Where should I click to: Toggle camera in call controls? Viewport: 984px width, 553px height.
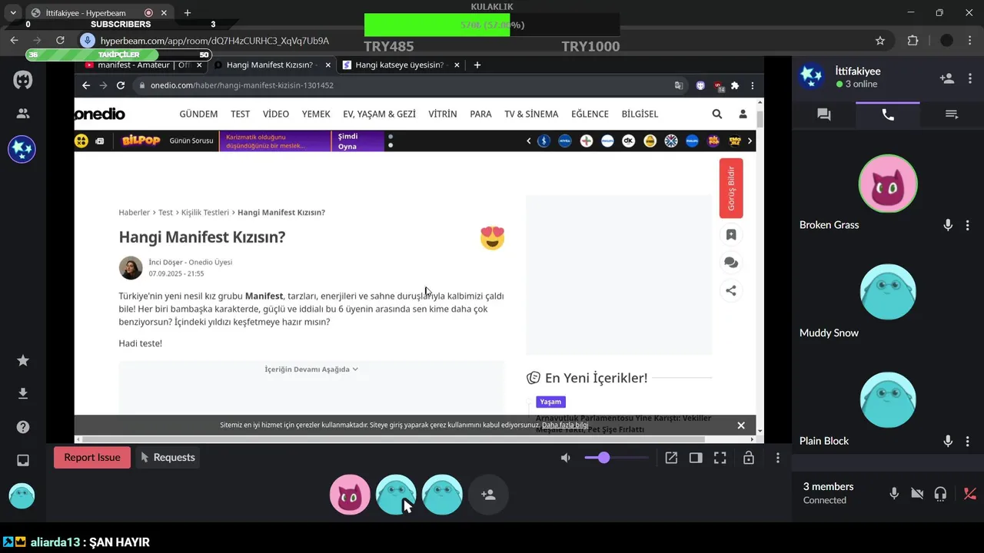917,494
